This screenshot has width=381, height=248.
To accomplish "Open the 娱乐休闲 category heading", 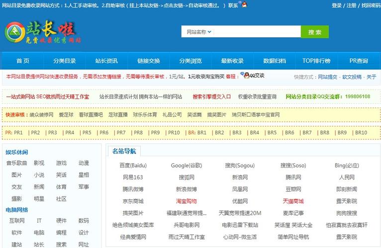I will tap(17, 152).
